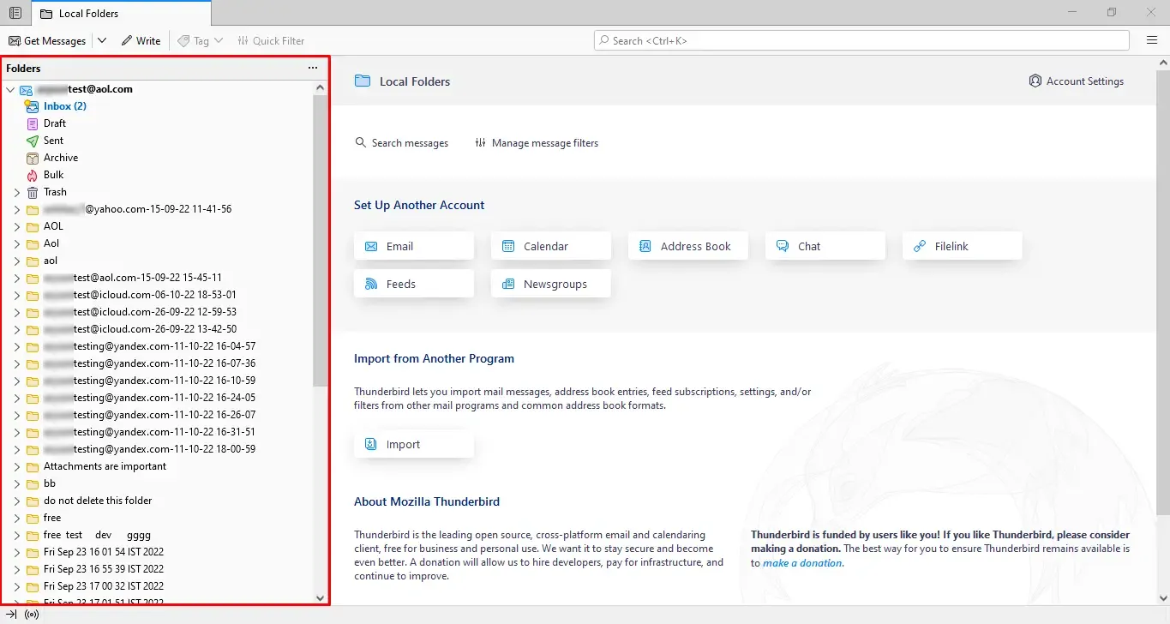This screenshot has width=1170, height=624.
Task: Select yandex.com-11-10-22 18-00-59 folder
Action: pos(149,449)
